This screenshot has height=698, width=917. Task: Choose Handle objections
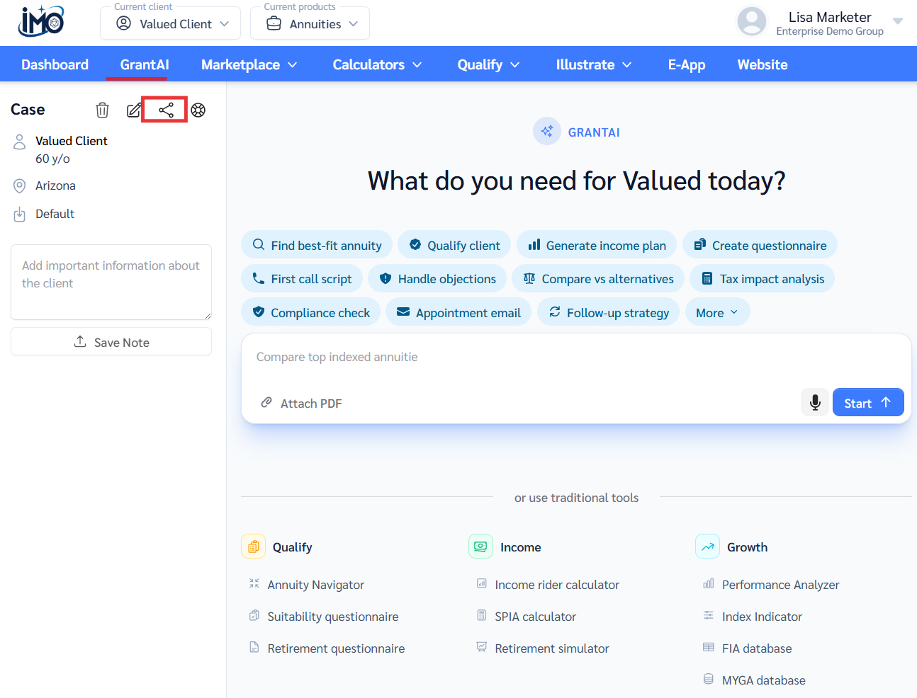[x=437, y=278]
